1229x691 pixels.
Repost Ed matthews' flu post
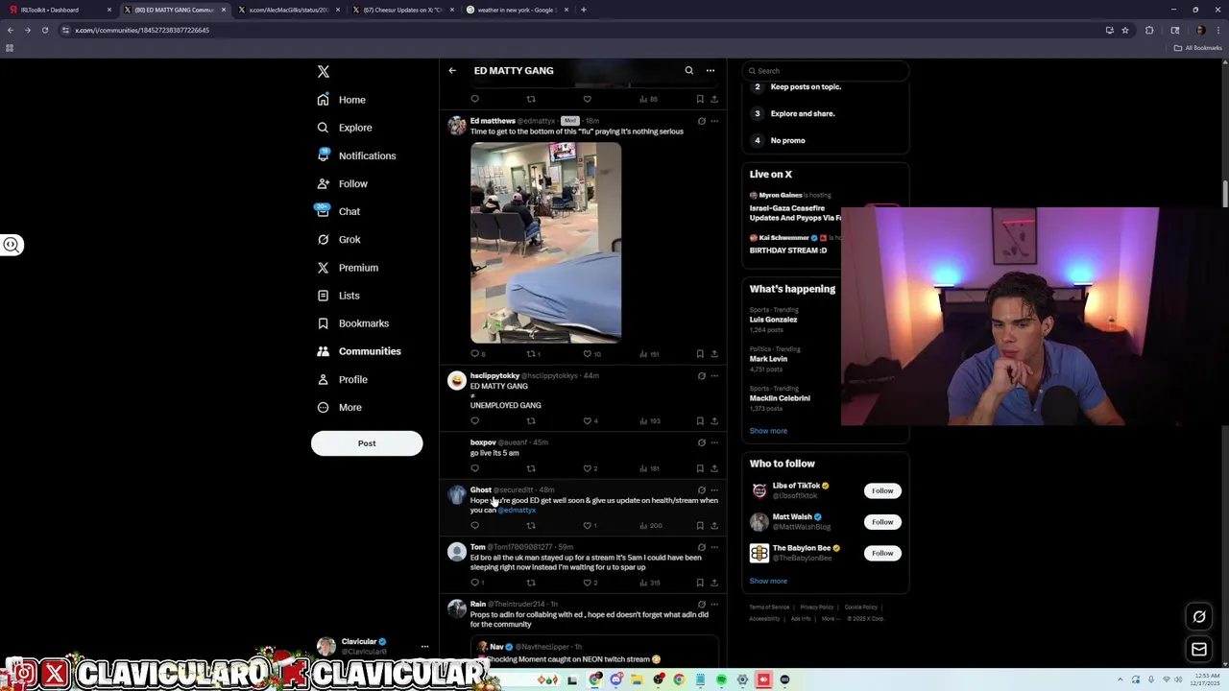(x=531, y=354)
